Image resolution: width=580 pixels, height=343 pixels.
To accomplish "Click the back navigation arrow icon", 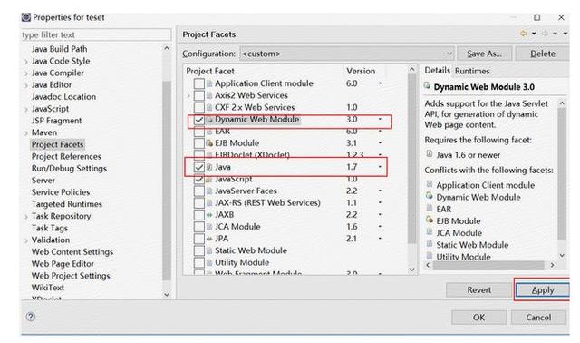I will pos(524,34).
